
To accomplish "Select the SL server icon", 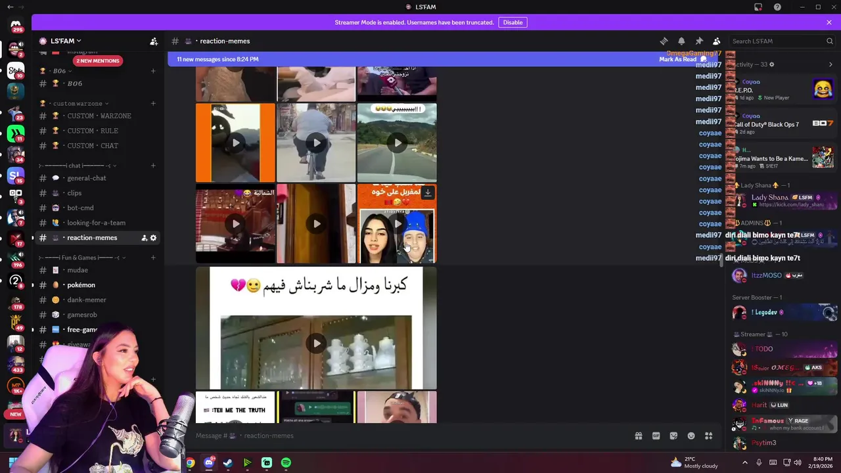I will 16,175.
